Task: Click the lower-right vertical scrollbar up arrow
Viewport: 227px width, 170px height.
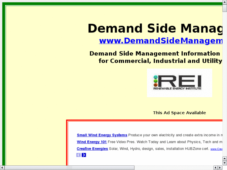Action: (225, 158)
